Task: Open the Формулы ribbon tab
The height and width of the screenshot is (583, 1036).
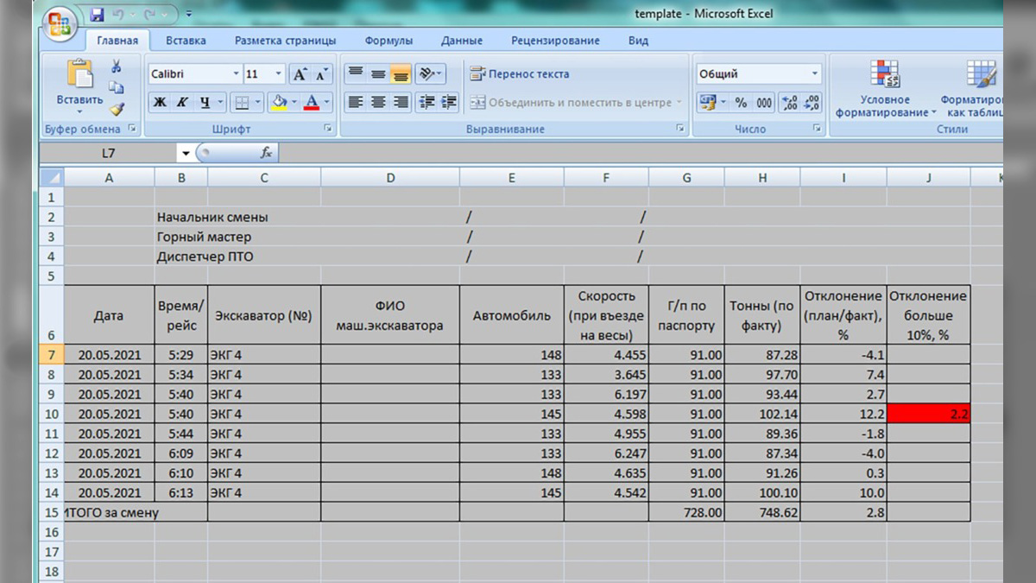Action: 388,41
